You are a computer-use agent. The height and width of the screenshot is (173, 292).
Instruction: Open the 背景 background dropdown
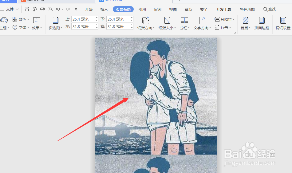tap(246, 23)
